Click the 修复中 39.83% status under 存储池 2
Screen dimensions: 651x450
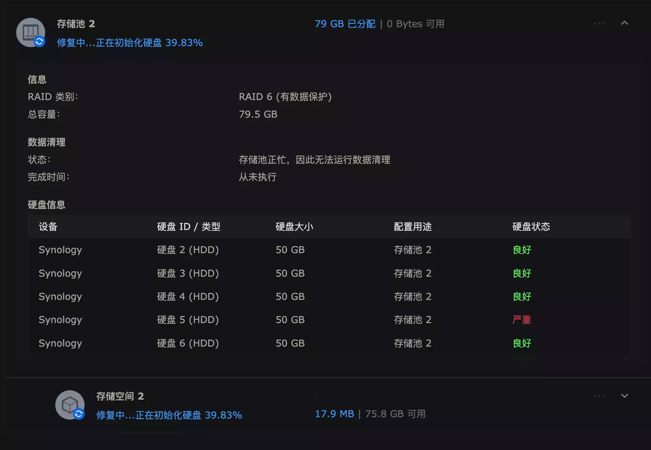click(130, 43)
